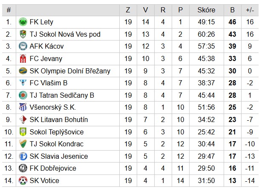Image resolution: width=262 pixels, height=189 pixels.
Task: Click the FC Jevany club crest
Action: 23,58
